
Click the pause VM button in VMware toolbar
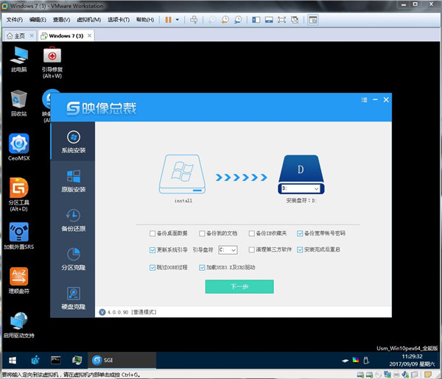click(168, 20)
